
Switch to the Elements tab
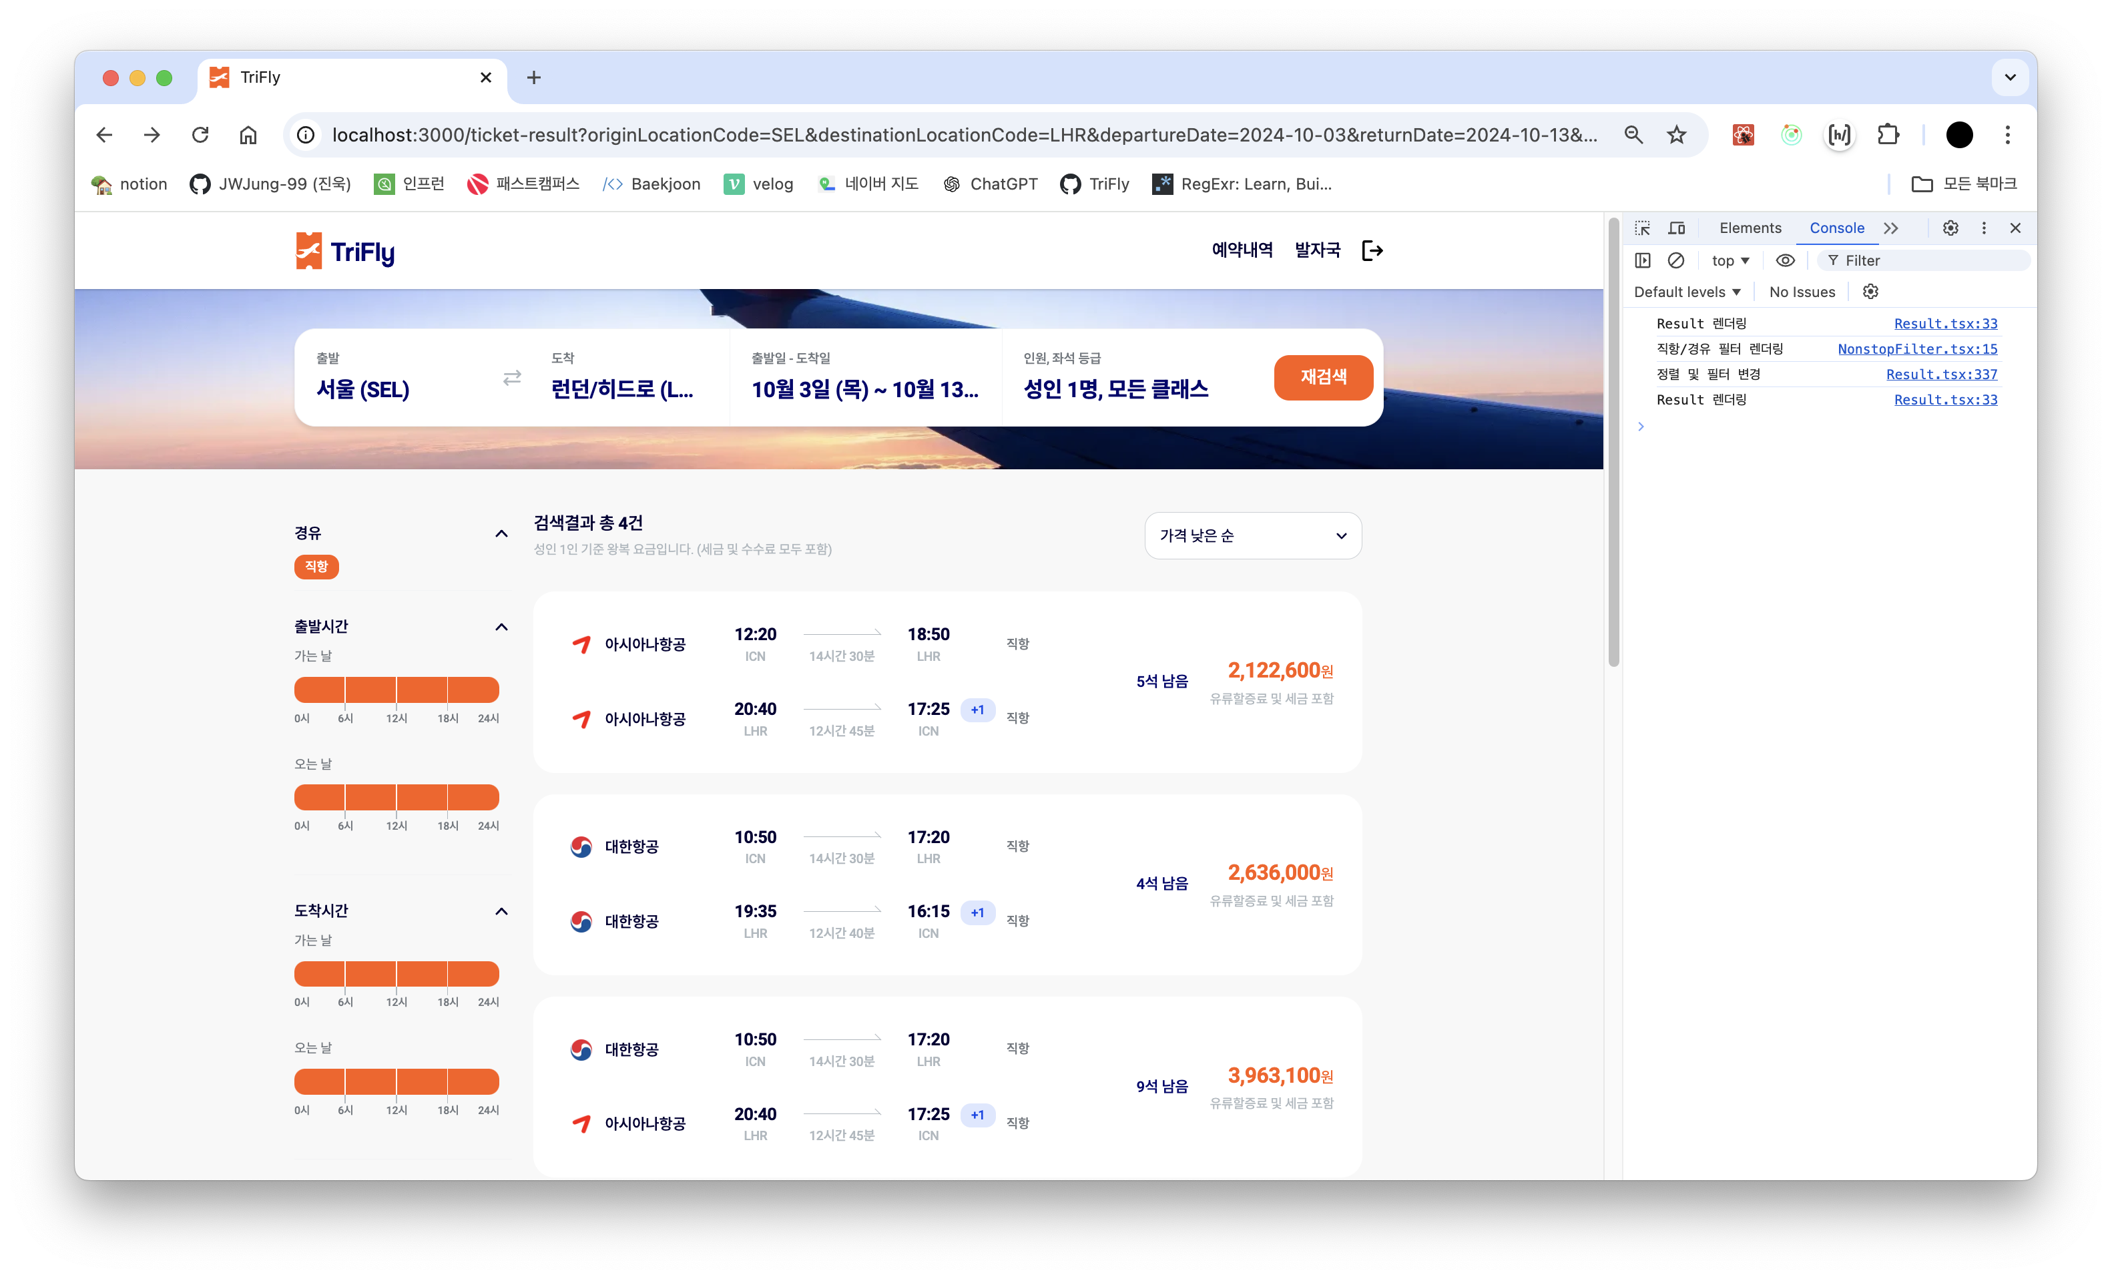(1750, 228)
